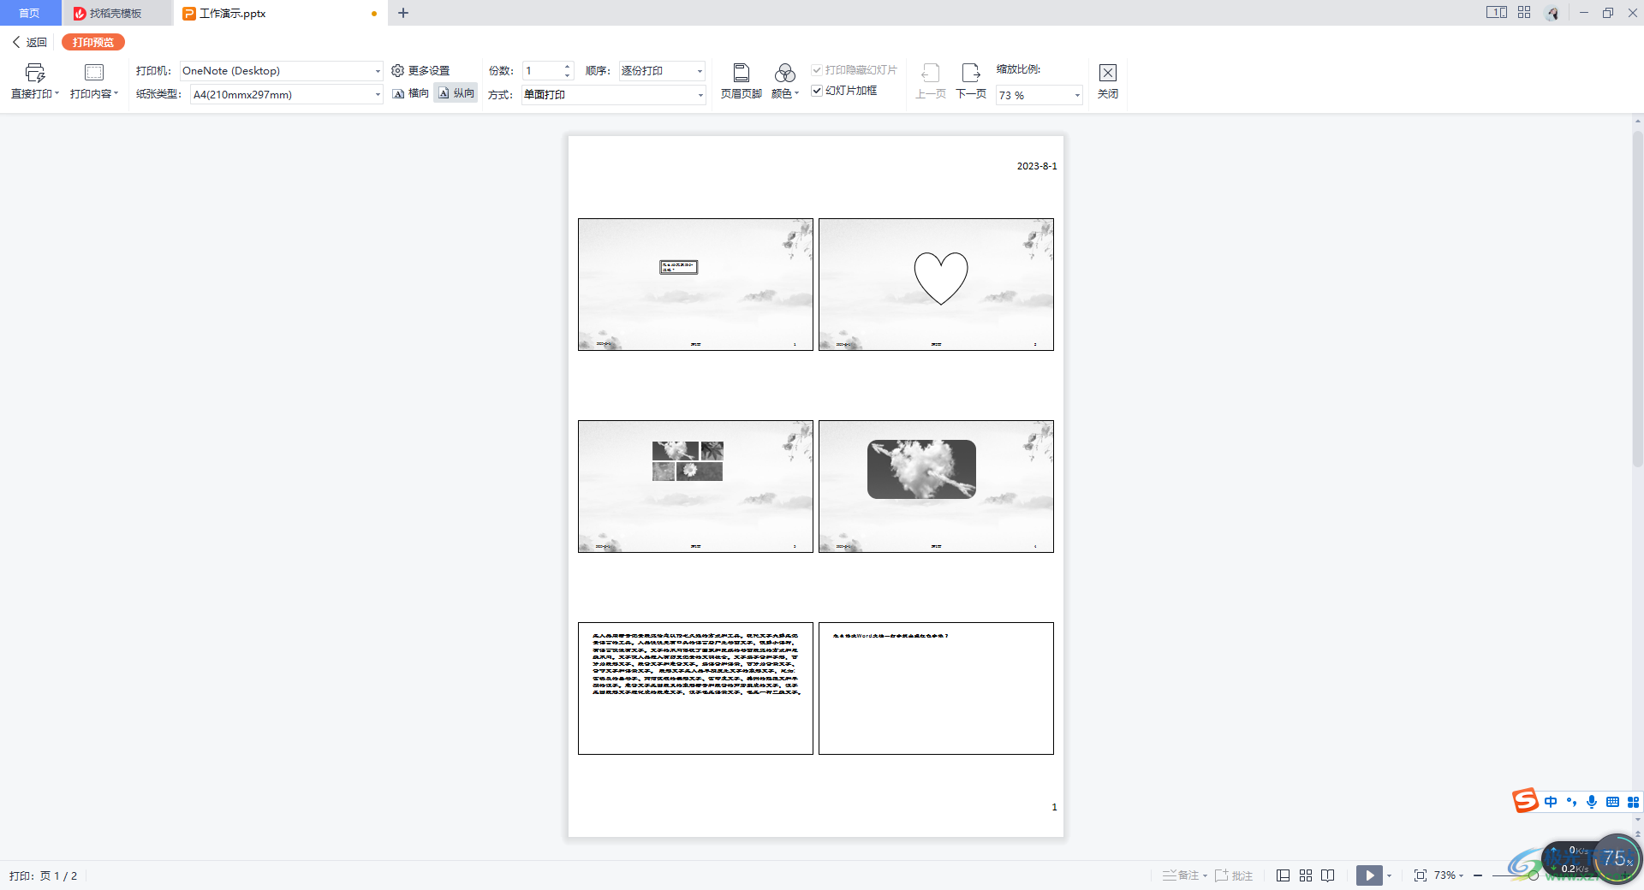Go to the previous page (上一页)
This screenshot has height=890, width=1644.
pyautogui.click(x=931, y=82)
